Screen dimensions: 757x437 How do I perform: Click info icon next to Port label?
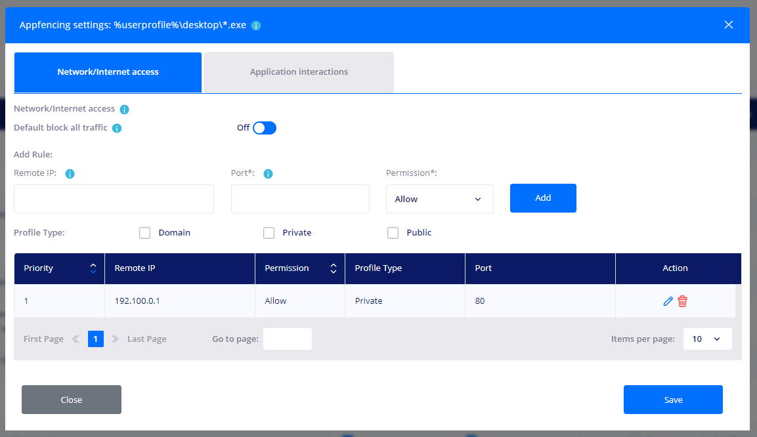coord(268,174)
